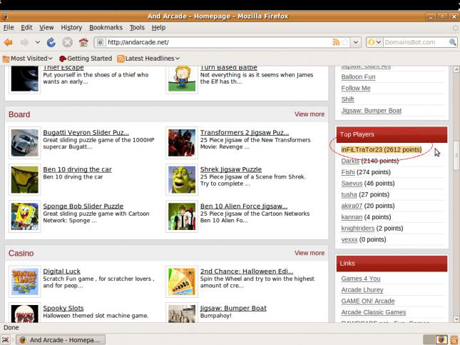The image size is (460, 345).
Task: Open the Digital Luck game link
Action: tap(61, 271)
